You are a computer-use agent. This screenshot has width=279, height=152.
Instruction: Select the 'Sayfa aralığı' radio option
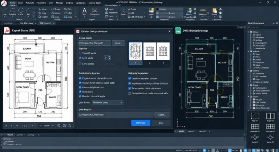(x=80, y=63)
